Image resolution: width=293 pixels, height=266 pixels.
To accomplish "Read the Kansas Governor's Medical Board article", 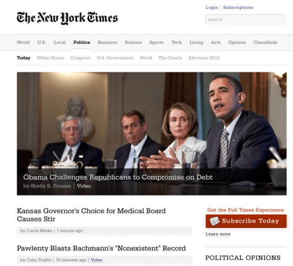I will (91, 215).
